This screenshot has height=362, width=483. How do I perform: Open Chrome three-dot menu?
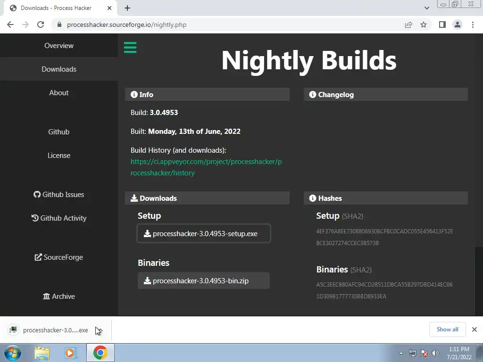(x=473, y=25)
